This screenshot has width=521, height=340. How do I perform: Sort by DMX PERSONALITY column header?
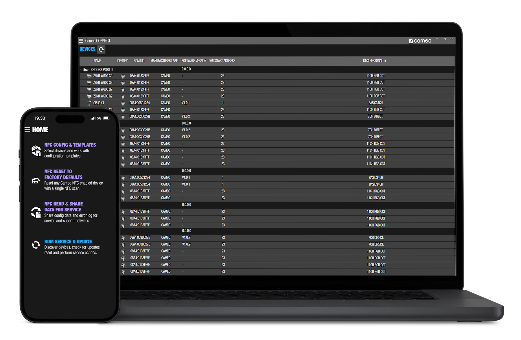coord(375,61)
